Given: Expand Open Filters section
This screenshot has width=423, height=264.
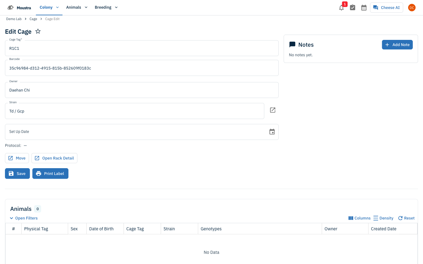Looking at the screenshot, I should [24, 218].
